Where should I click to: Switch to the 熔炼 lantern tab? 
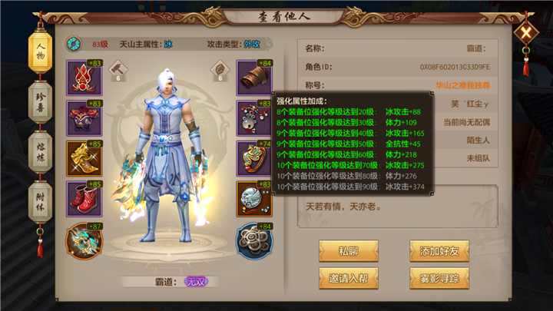(x=40, y=152)
